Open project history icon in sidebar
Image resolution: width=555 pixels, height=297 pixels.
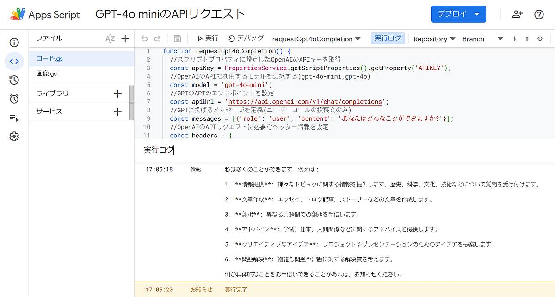point(14,80)
